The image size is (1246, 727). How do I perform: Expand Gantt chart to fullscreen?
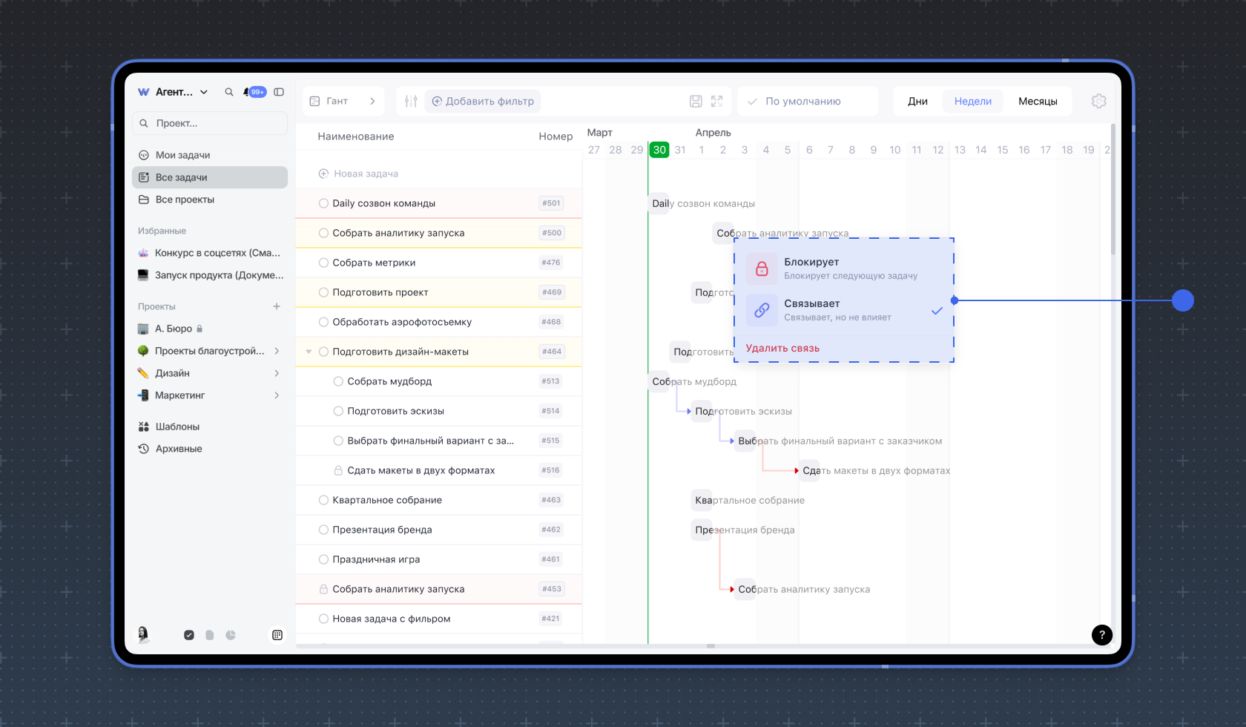716,101
